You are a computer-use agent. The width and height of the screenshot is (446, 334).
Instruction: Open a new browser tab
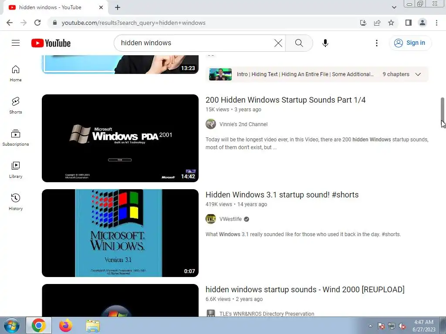tap(118, 7)
